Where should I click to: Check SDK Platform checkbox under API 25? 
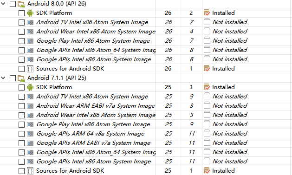[22, 87]
